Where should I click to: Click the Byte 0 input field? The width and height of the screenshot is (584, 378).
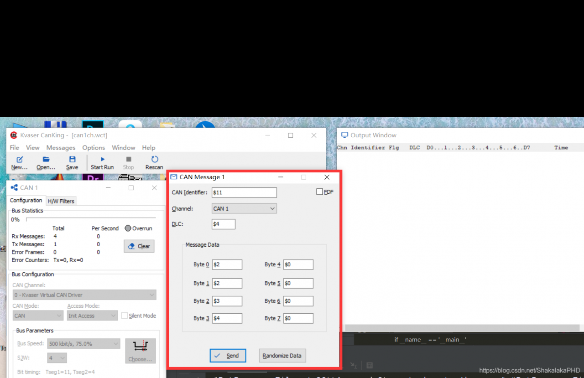[227, 264]
